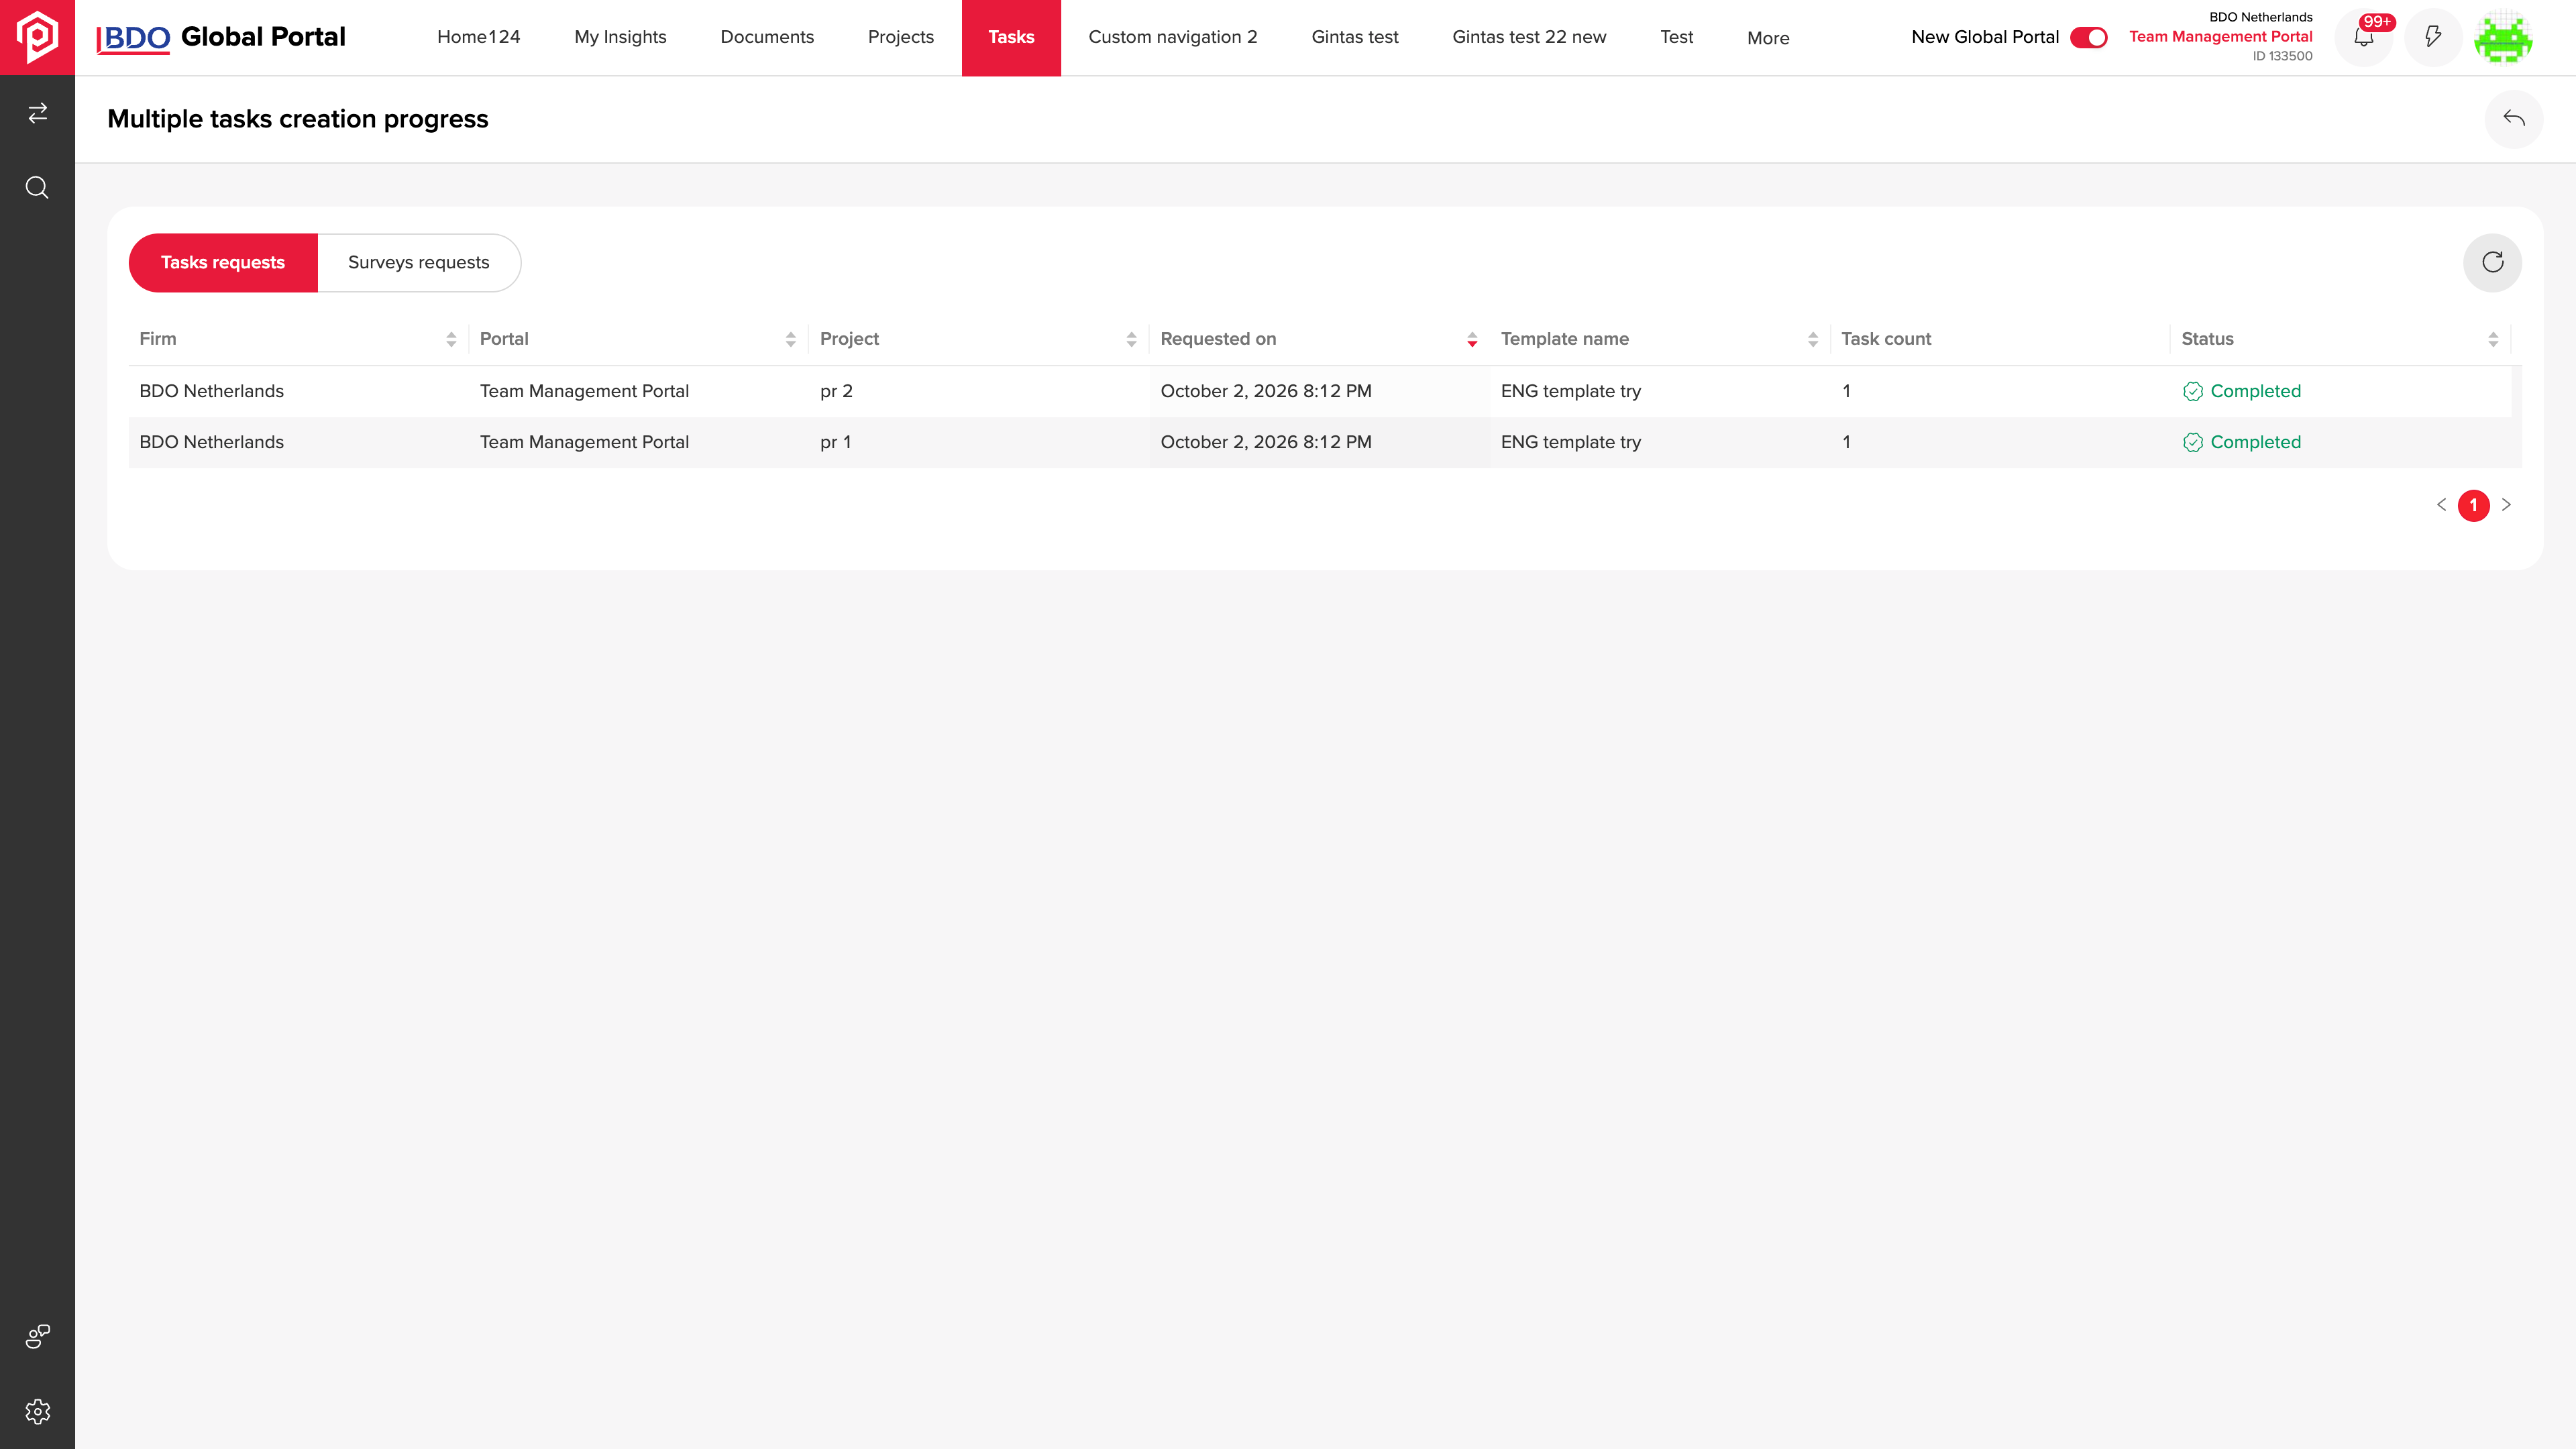Open the My Insights menu item
The width and height of the screenshot is (2576, 1449).
pos(620,37)
